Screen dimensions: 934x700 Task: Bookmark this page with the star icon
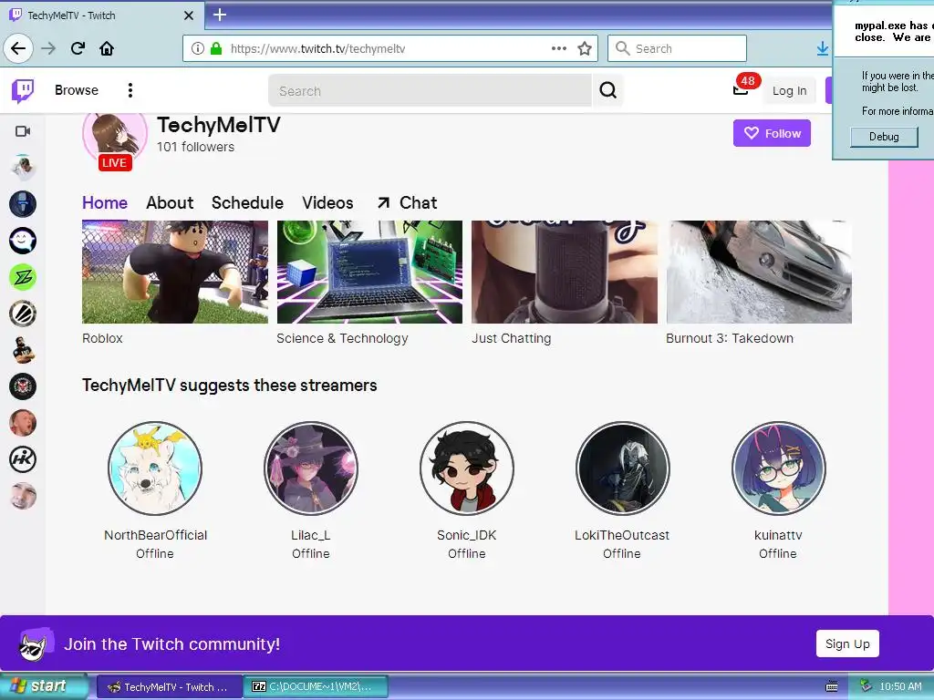585,49
